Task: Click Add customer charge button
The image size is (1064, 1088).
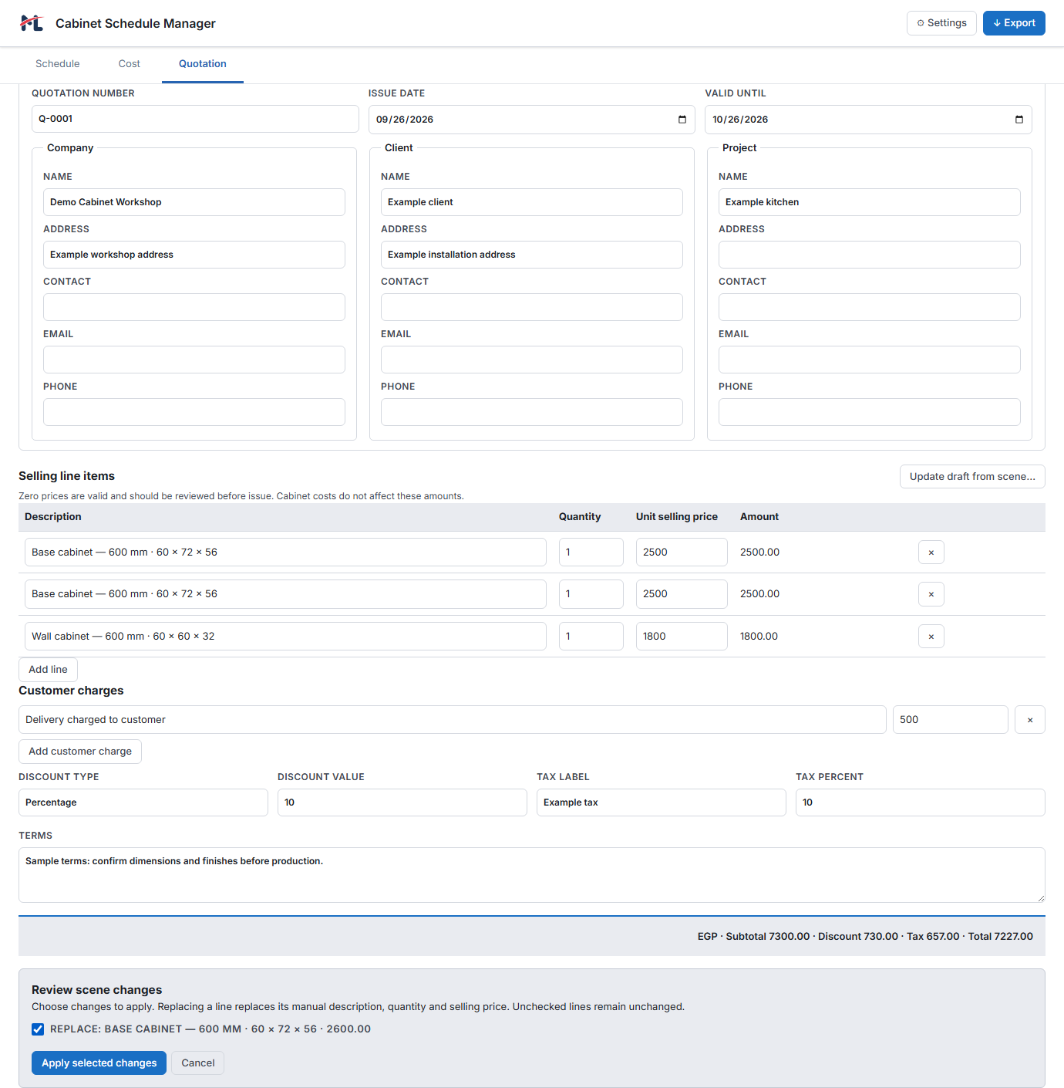Action: click(80, 752)
